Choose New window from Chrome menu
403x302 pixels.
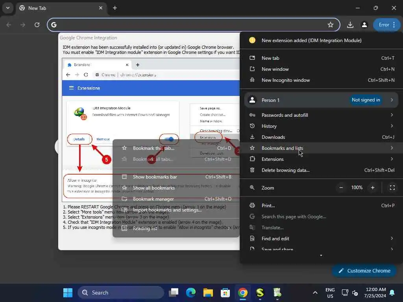click(321, 69)
